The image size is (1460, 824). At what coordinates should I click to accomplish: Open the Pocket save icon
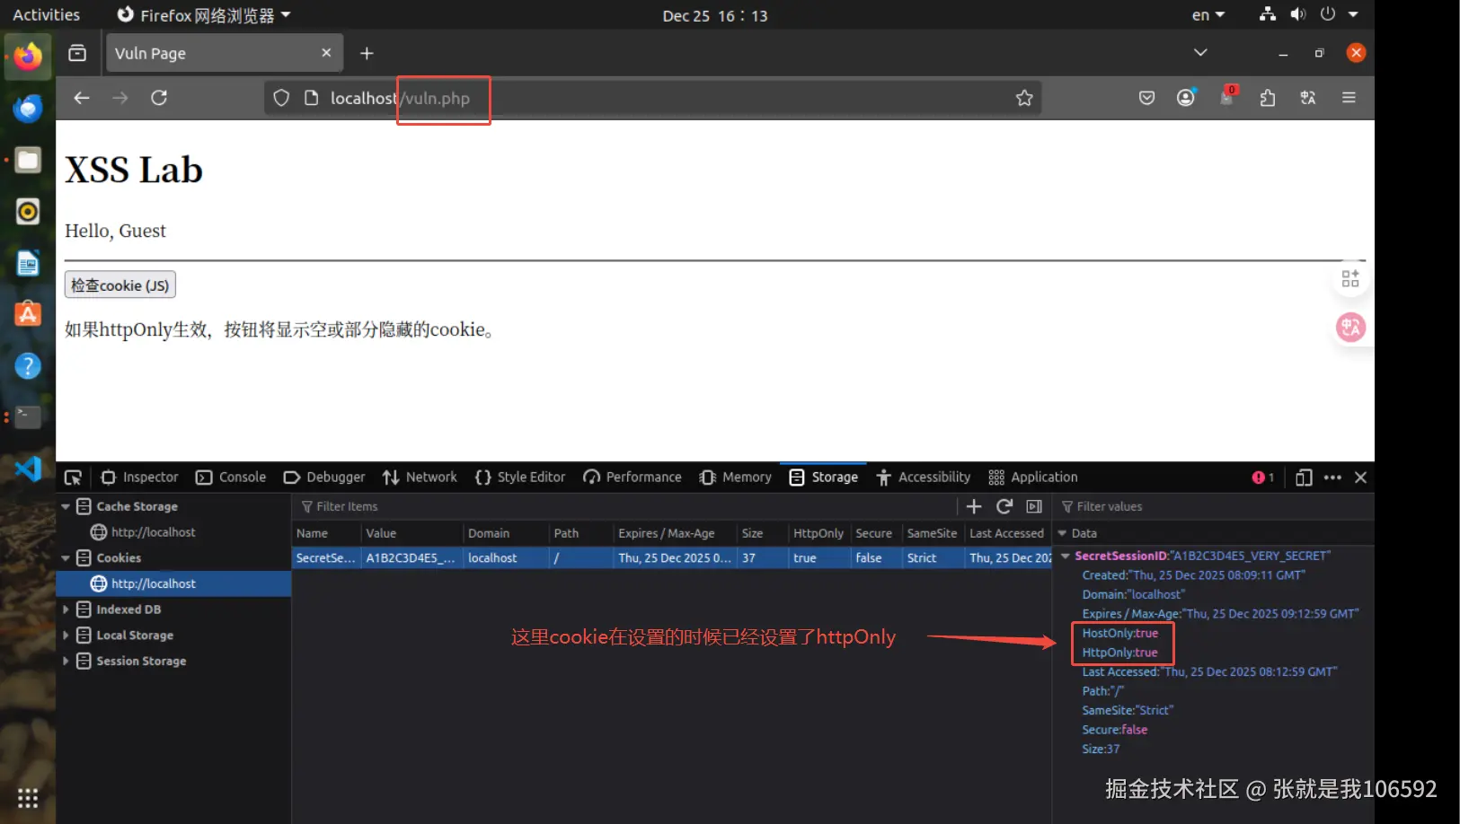[1146, 98]
